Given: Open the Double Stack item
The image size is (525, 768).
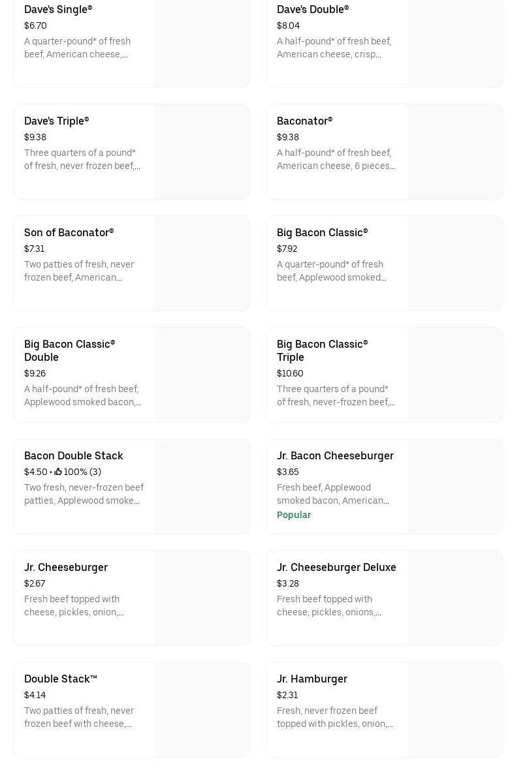Looking at the screenshot, I should point(131,710).
